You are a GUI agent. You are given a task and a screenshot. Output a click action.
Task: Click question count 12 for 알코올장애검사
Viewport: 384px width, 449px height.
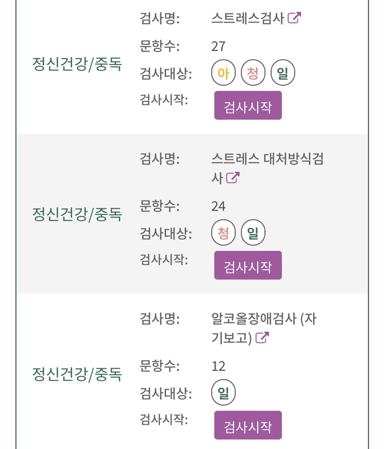pos(218,366)
